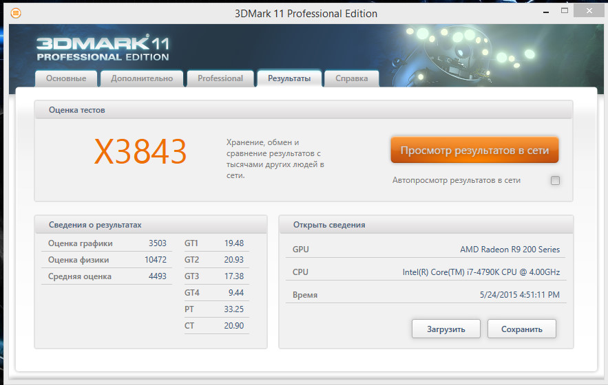Click the X3843 overall score
608x385 pixels.
[140, 151]
